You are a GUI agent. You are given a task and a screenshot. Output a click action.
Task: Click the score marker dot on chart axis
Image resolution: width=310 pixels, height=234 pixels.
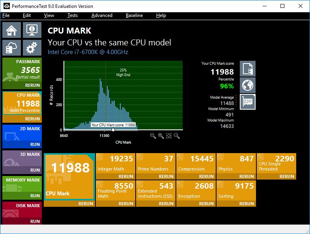tap(113, 130)
